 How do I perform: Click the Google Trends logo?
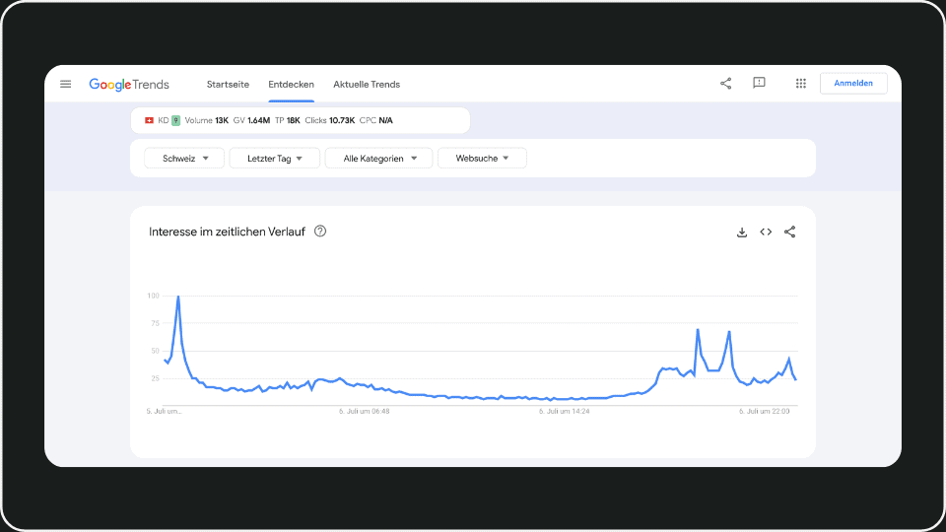tap(129, 85)
